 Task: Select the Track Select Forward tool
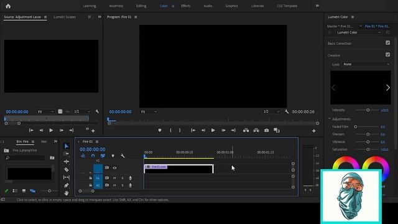[67, 154]
